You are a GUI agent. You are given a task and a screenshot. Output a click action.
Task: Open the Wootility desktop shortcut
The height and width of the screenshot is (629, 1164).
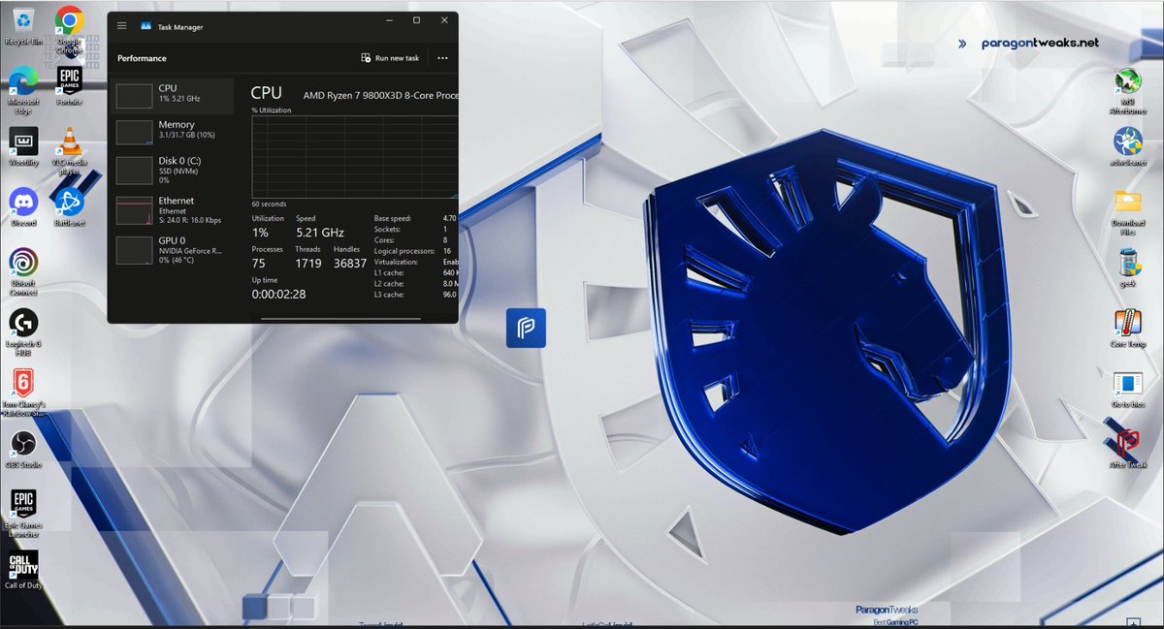pyautogui.click(x=23, y=147)
